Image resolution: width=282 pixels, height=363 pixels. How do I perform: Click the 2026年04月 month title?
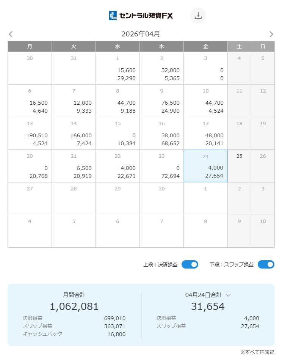click(141, 34)
